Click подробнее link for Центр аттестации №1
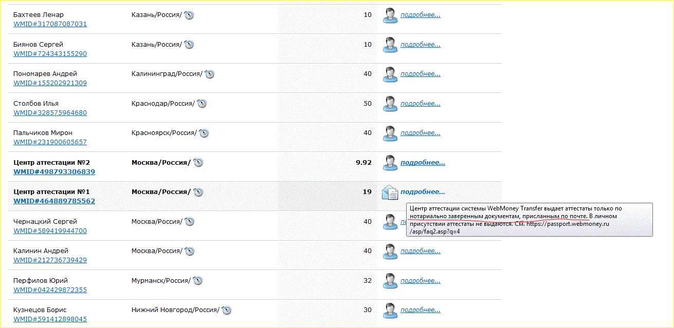Image resolution: width=674 pixels, height=328 pixels. [x=423, y=192]
